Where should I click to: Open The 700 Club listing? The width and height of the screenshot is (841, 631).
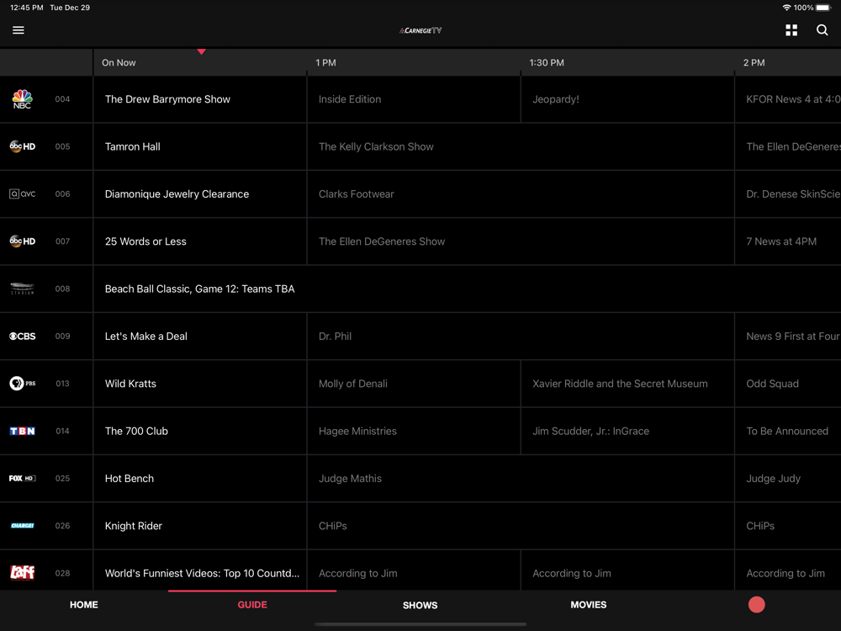click(x=200, y=431)
